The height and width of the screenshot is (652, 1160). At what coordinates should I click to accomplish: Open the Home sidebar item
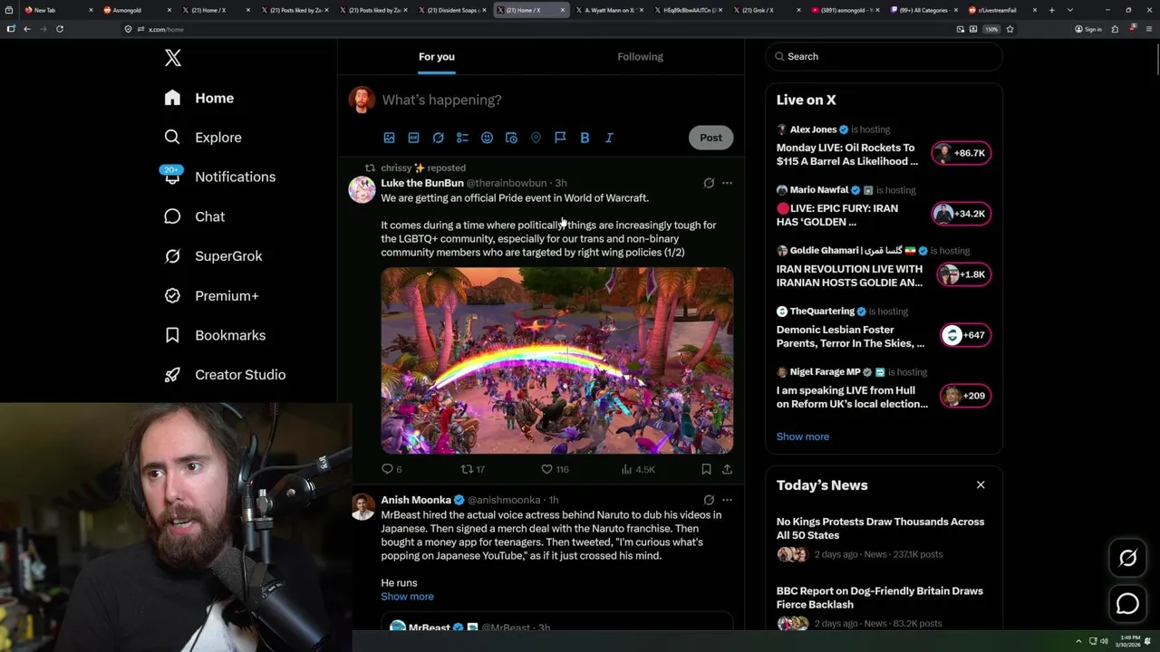[x=199, y=98]
